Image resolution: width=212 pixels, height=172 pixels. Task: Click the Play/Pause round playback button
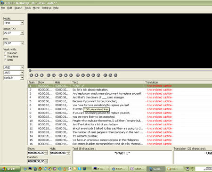32,75
